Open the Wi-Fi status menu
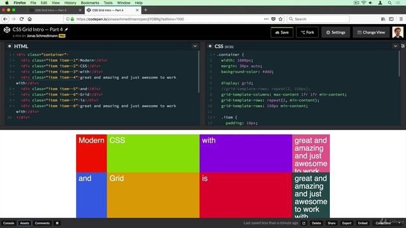 (363, 3)
